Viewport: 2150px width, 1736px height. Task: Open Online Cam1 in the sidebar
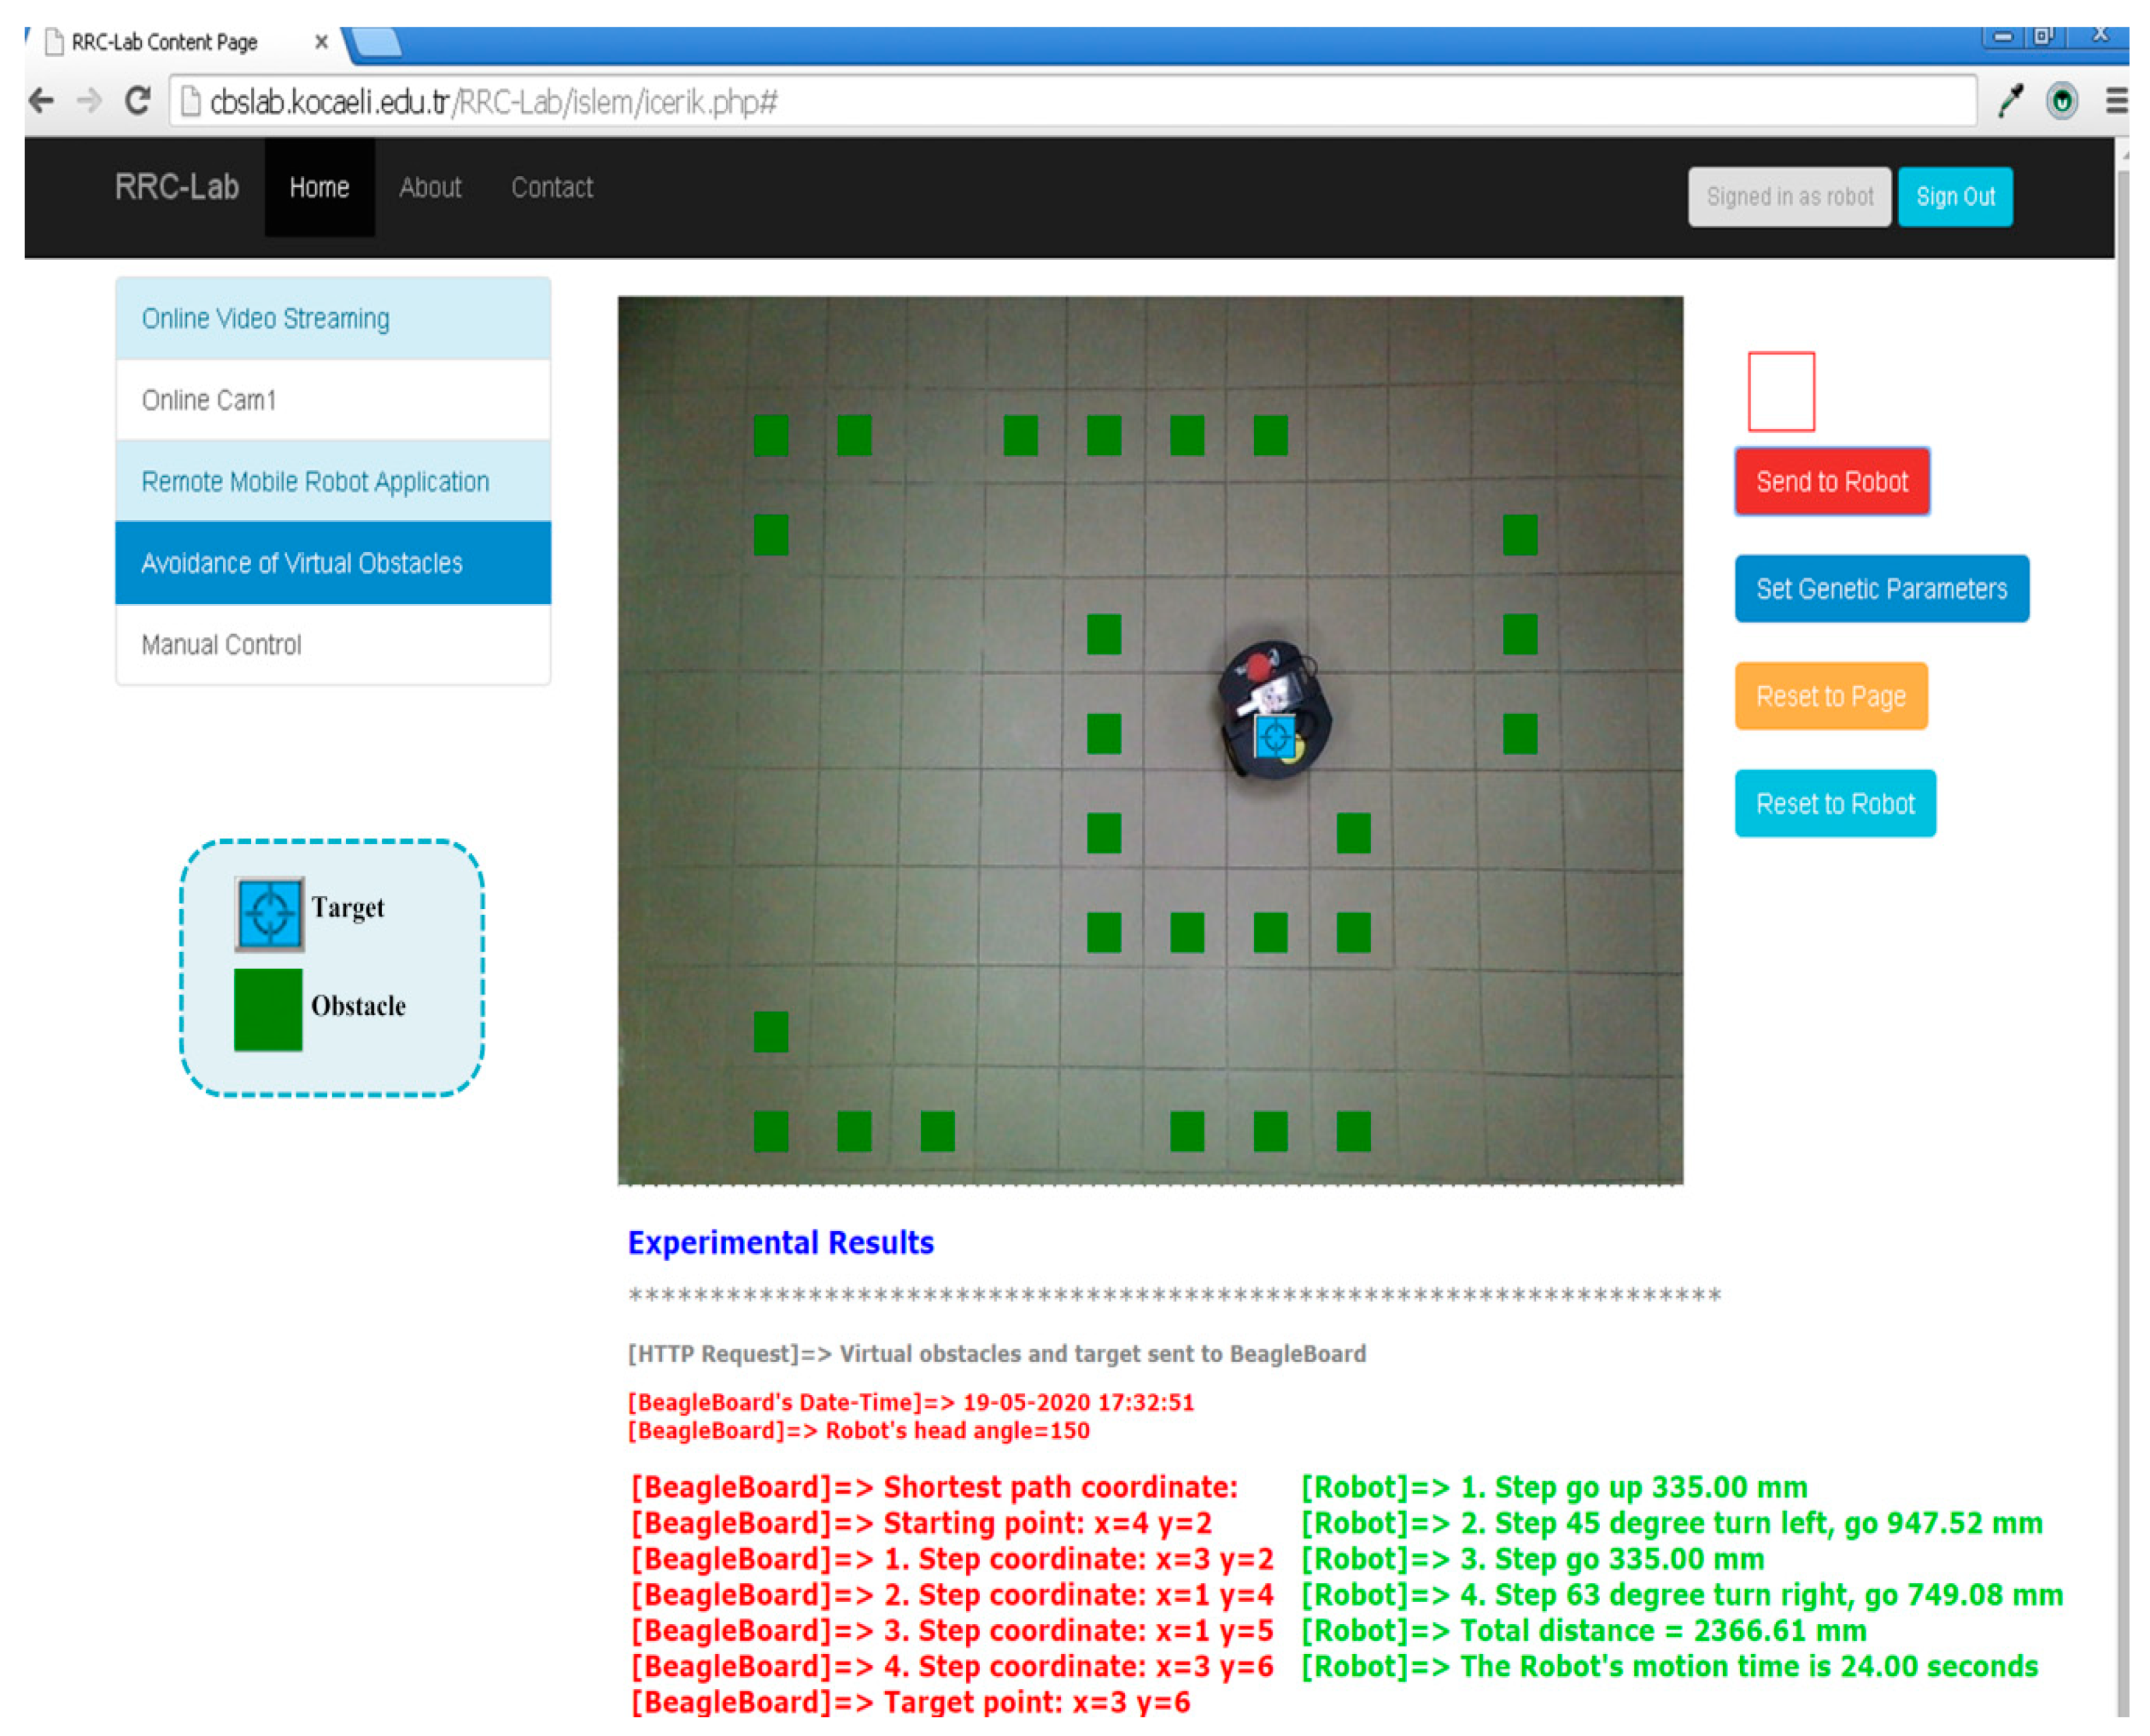[333, 400]
